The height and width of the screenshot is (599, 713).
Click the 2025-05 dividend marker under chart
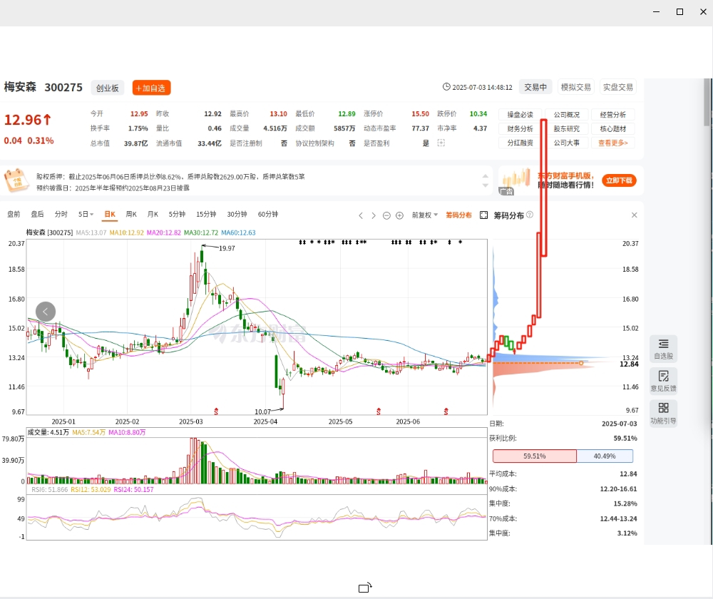pyautogui.click(x=379, y=411)
